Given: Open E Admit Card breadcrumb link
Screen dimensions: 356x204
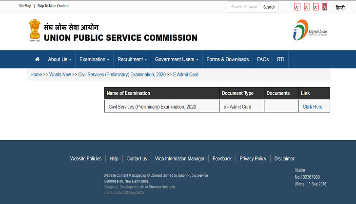Looking at the screenshot, I should tap(186, 74).
